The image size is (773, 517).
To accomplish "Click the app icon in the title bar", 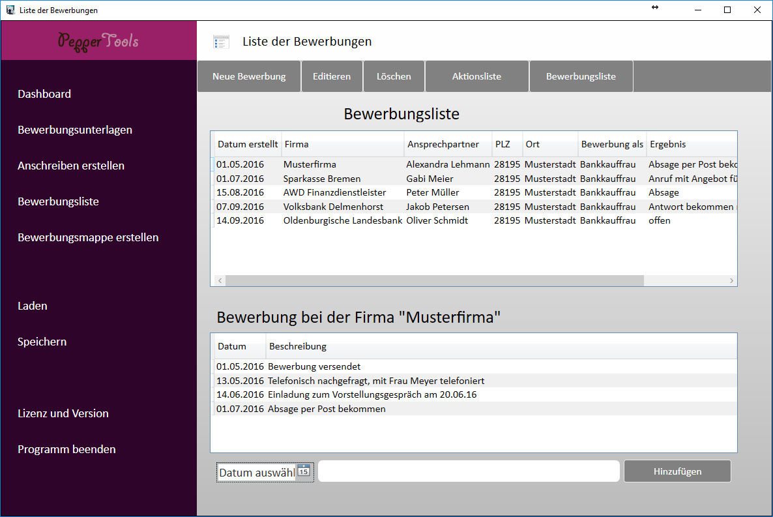I will [x=10, y=10].
